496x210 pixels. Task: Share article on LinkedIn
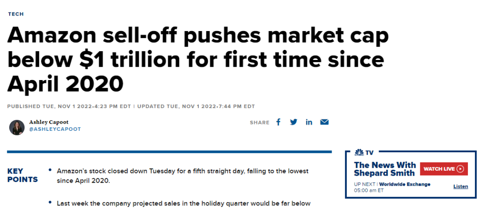[309, 122]
